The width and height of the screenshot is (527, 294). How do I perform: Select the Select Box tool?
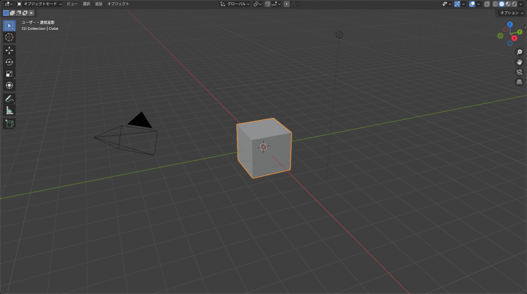tap(9, 26)
